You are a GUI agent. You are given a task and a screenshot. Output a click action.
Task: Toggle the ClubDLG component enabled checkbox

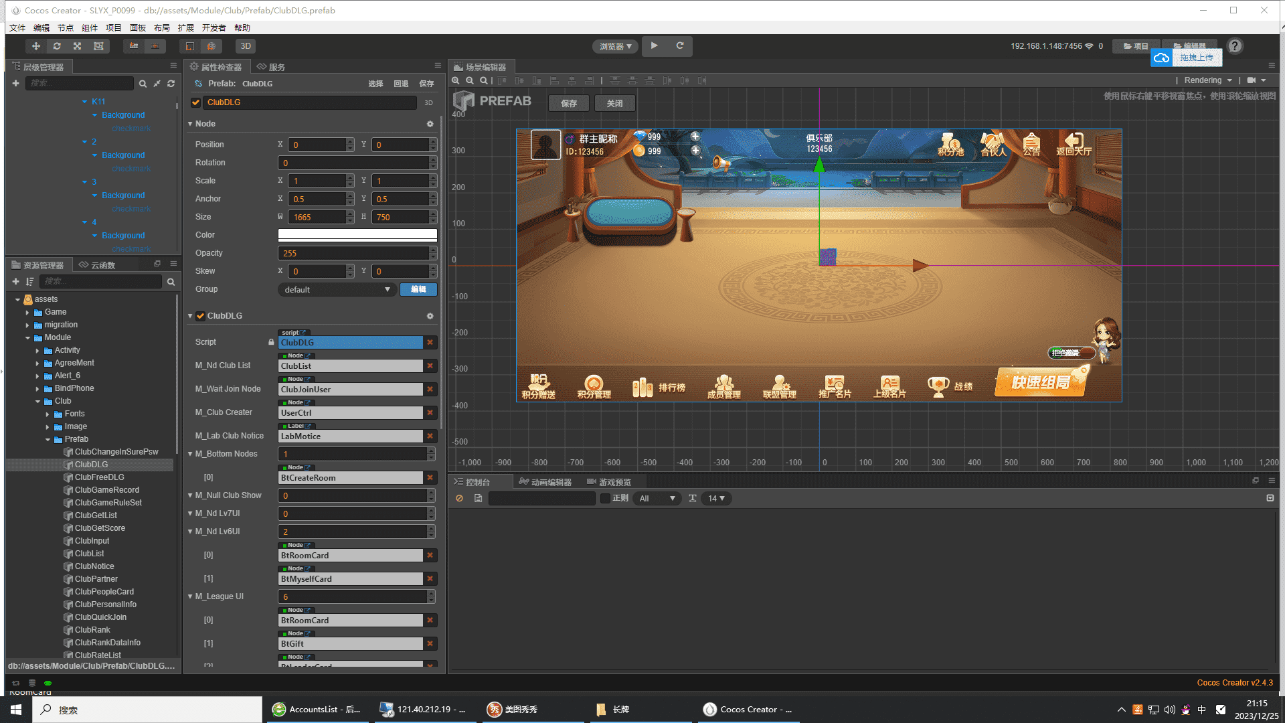[x=200, y=316]
